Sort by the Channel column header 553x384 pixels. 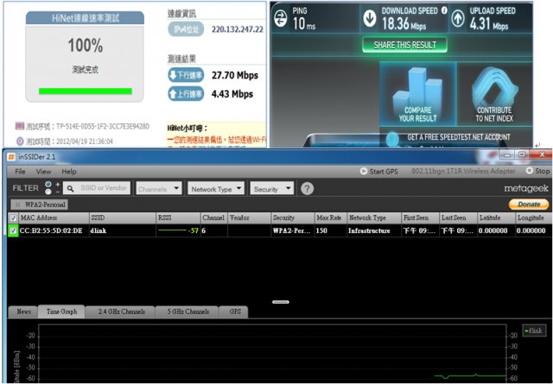[x=214, y=217]
